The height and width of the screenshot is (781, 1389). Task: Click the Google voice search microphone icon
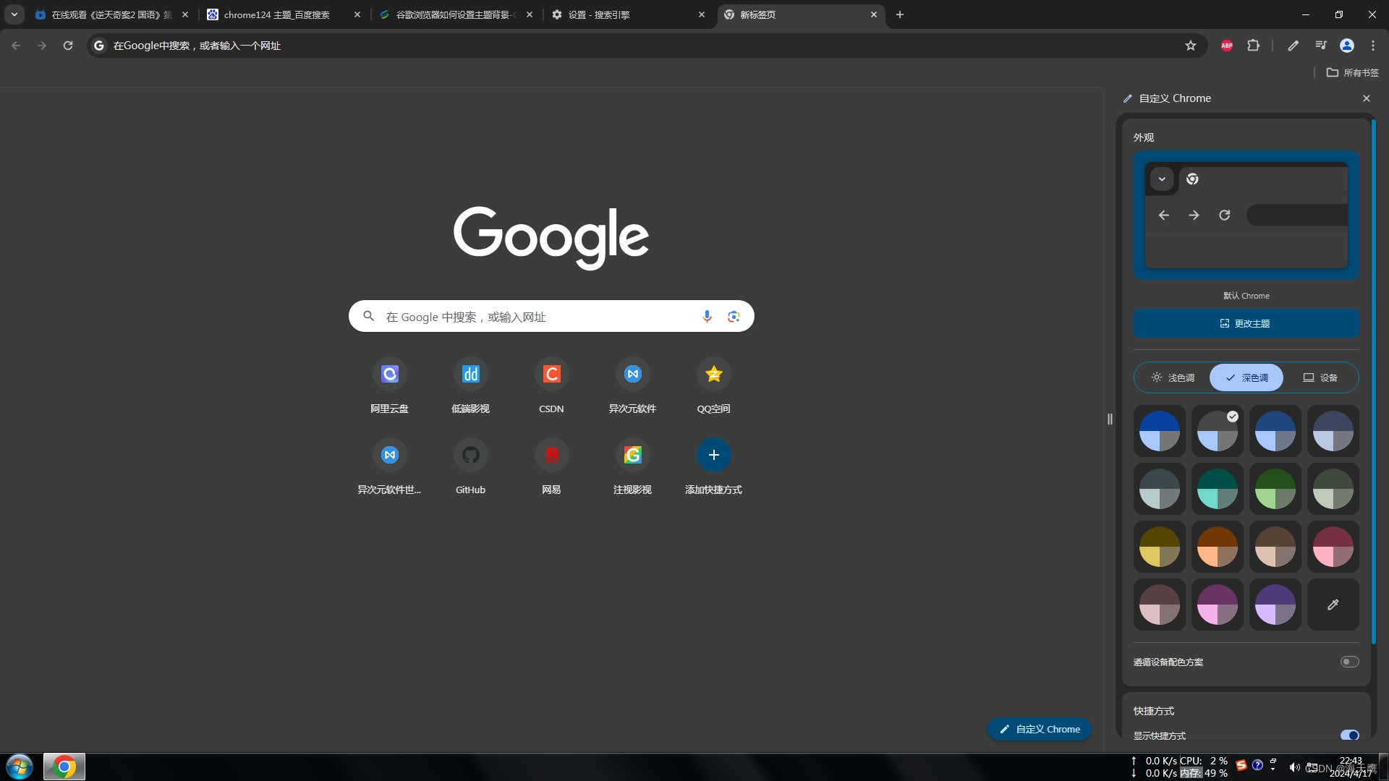coord(706,315)
